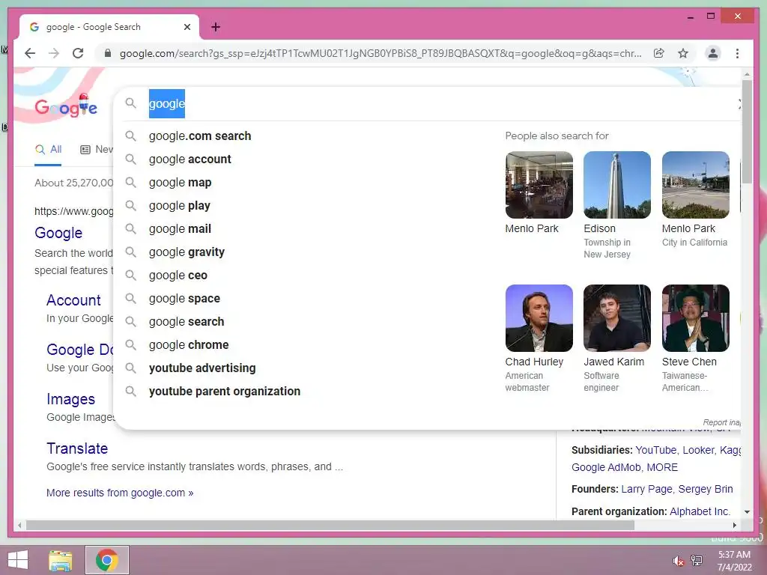Click the share page icon in address bar
This screenshot has width=767, height=575.
click(x=659, y=53)
